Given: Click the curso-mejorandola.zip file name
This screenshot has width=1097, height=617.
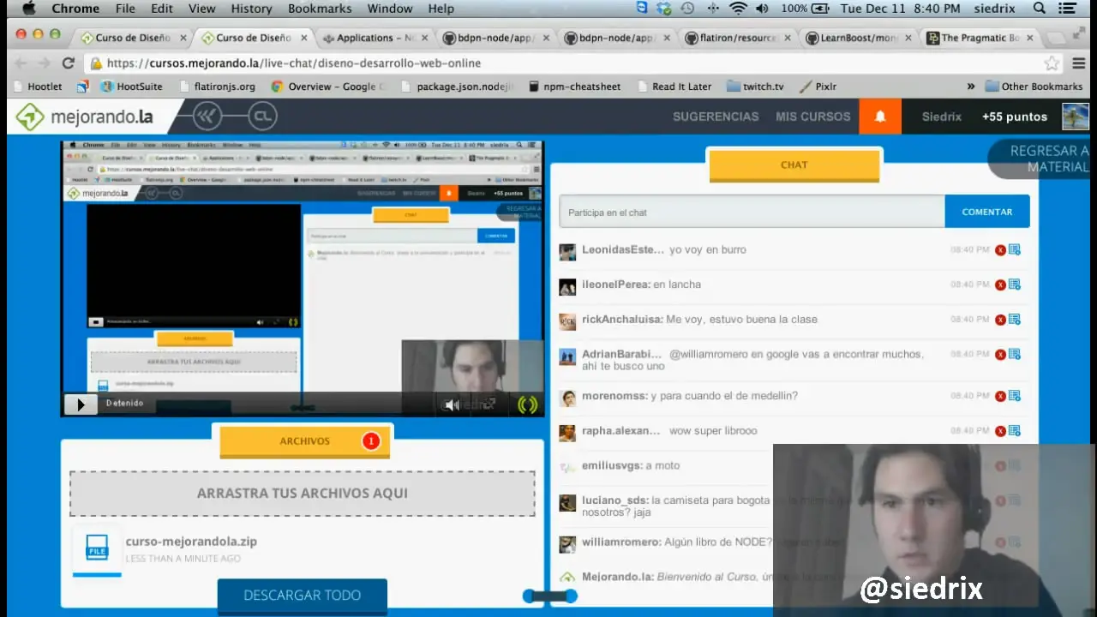Looking at the screenshot, I should click(x=191, y=542).
